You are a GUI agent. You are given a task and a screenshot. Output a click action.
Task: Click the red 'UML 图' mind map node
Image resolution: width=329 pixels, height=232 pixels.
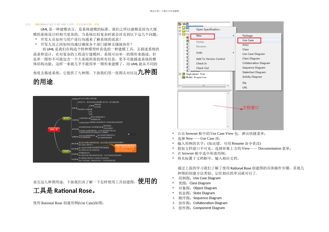(54, 130)
